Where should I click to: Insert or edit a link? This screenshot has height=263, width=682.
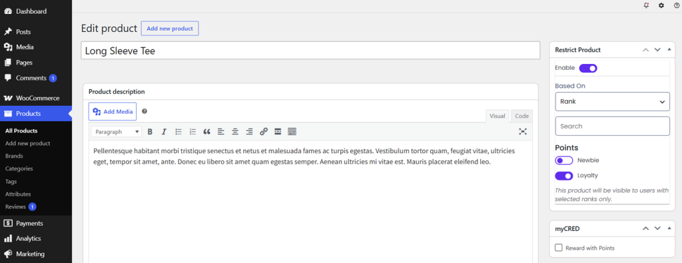point(264,132)
